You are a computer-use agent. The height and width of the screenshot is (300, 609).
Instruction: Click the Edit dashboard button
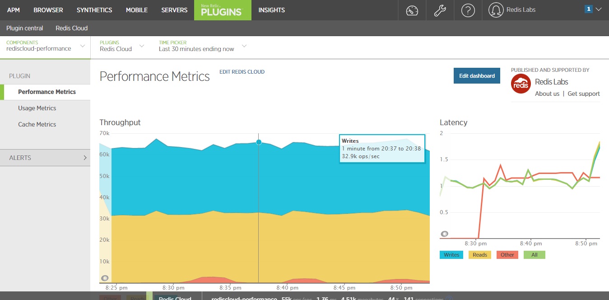tap(477, 76)
